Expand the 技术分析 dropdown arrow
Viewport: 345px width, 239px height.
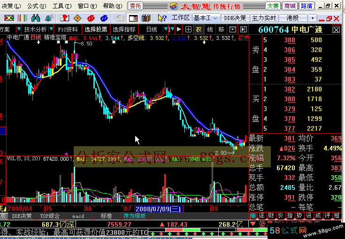(x=51, y=29)
